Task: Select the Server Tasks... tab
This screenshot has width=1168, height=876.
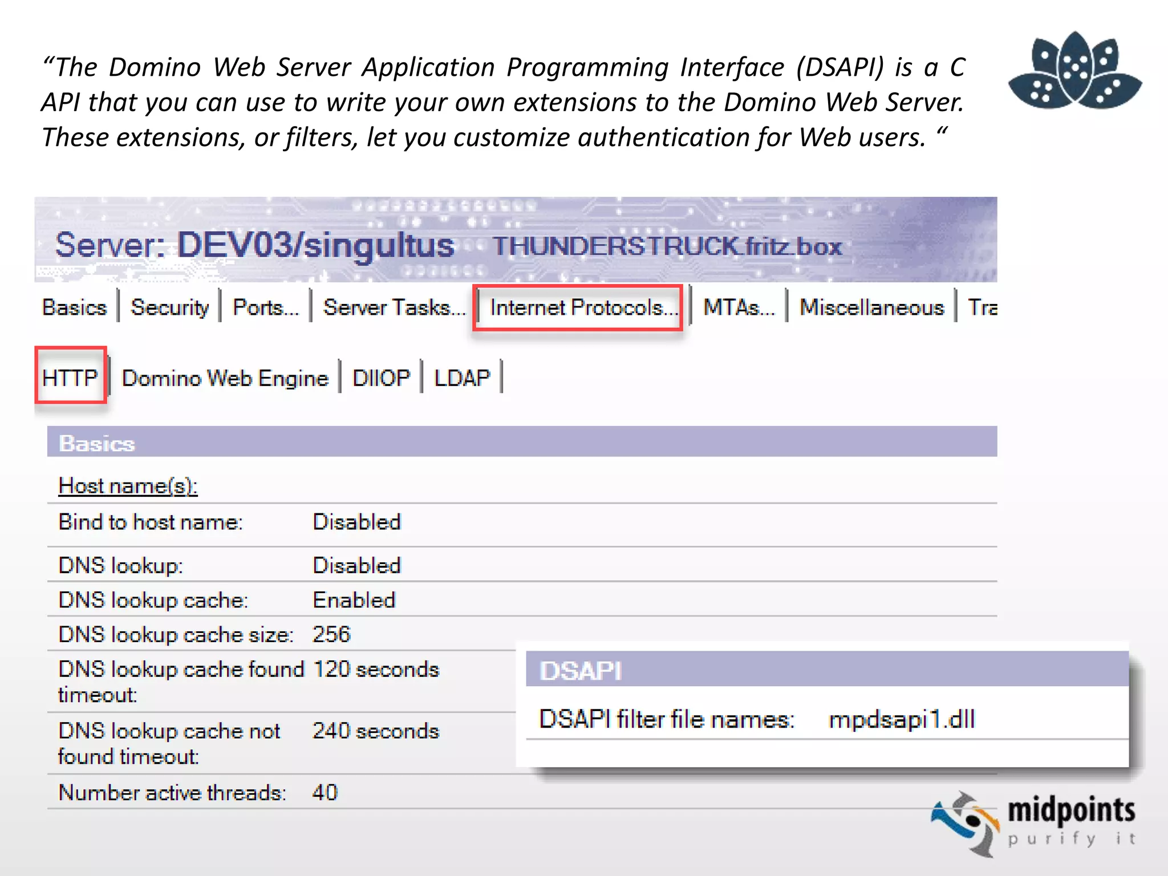Action: tap(394, 307)
